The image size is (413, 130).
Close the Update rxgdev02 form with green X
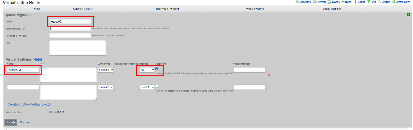[409, 15]
